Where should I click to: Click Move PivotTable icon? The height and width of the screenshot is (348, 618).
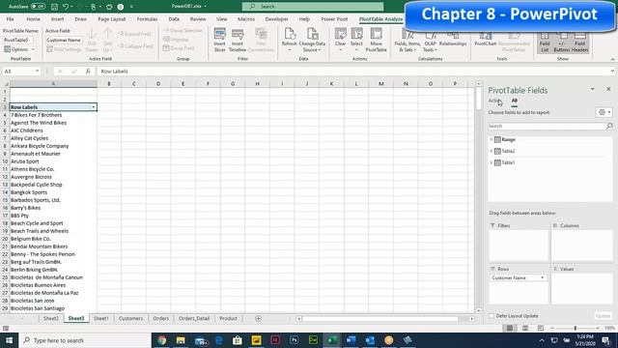376,40
